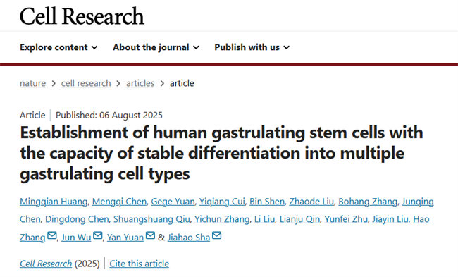This screenshot has width=458, height=277.
Task: Click the envelope icon after Jiahao Sha
Action: [217, 235]
